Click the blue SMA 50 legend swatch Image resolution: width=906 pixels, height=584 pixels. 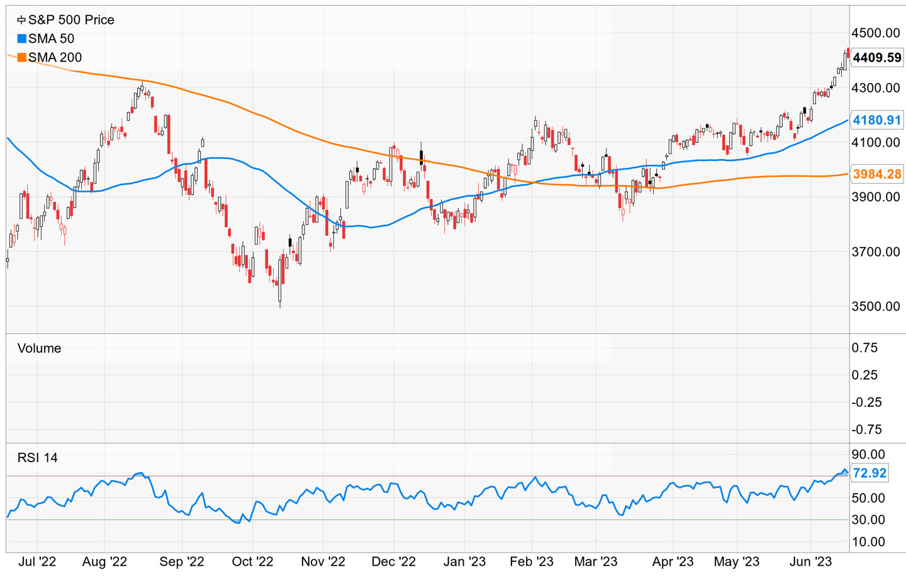pyautogui.click(x=21, y=39)
